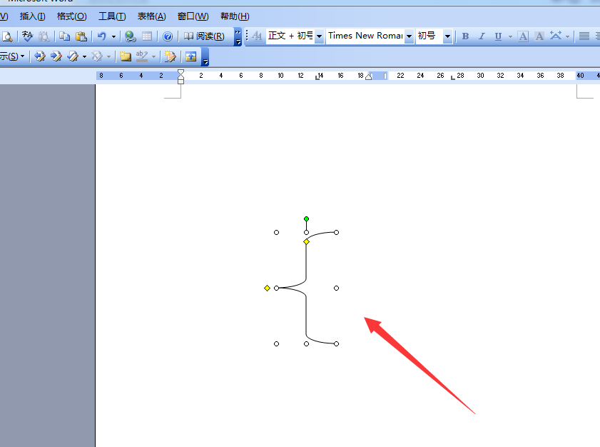Accept the selected change

73,56
